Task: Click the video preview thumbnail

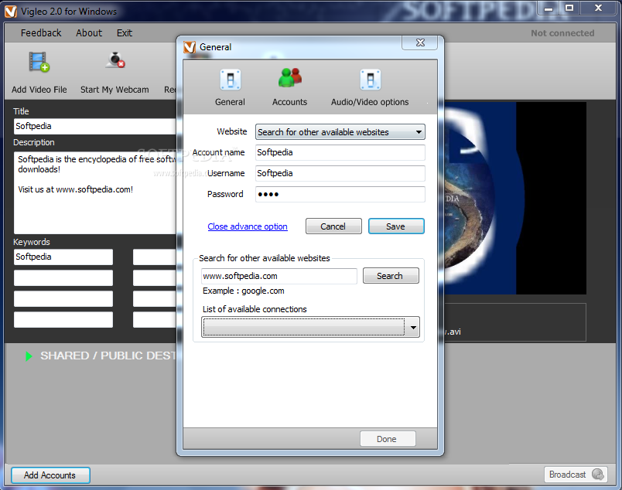Action: 515,198
